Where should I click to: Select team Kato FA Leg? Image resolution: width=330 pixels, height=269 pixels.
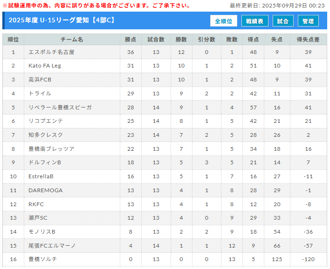coord(45,66)
